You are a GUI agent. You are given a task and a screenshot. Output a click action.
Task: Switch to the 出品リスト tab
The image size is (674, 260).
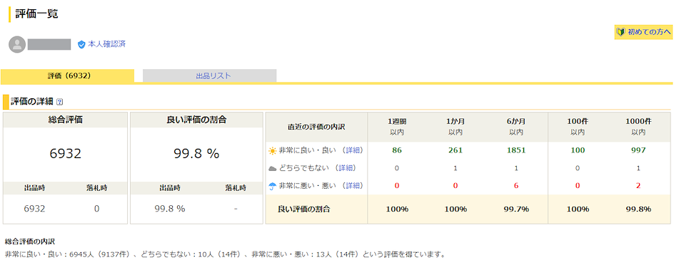pos(209,76)
